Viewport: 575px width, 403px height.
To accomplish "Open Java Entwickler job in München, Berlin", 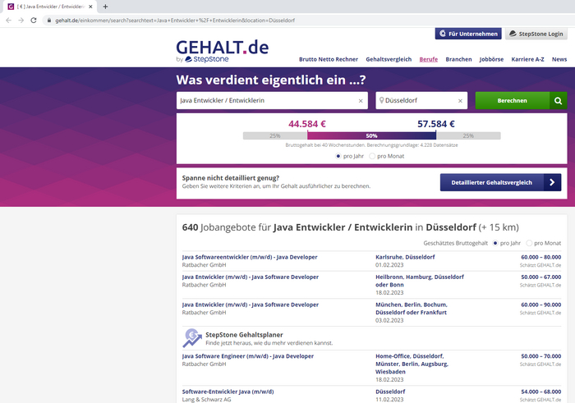I will (x=251, y=305).
